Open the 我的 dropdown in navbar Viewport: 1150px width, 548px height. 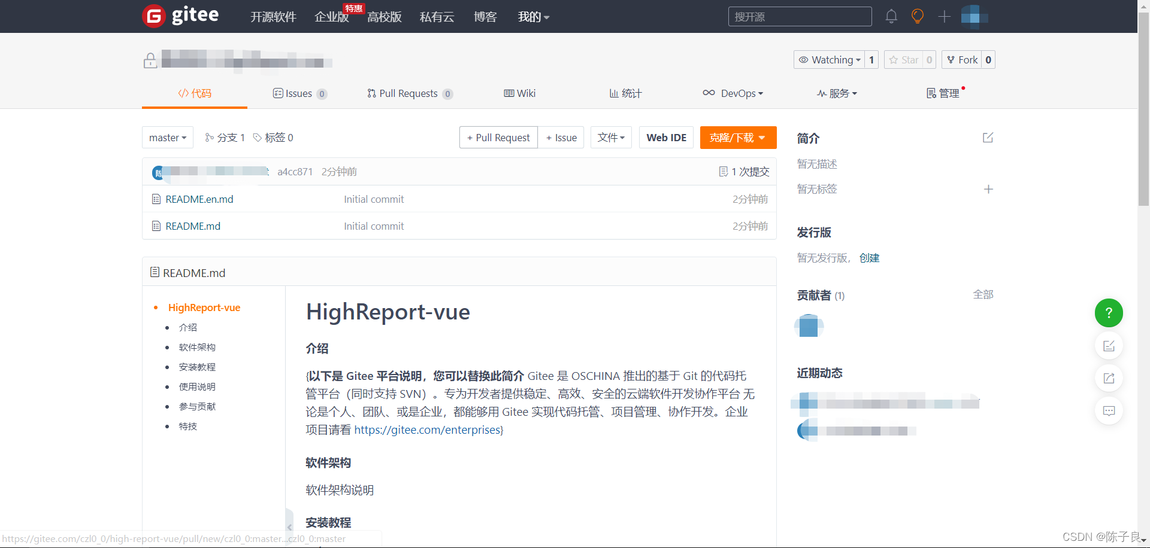coord(534,17)
